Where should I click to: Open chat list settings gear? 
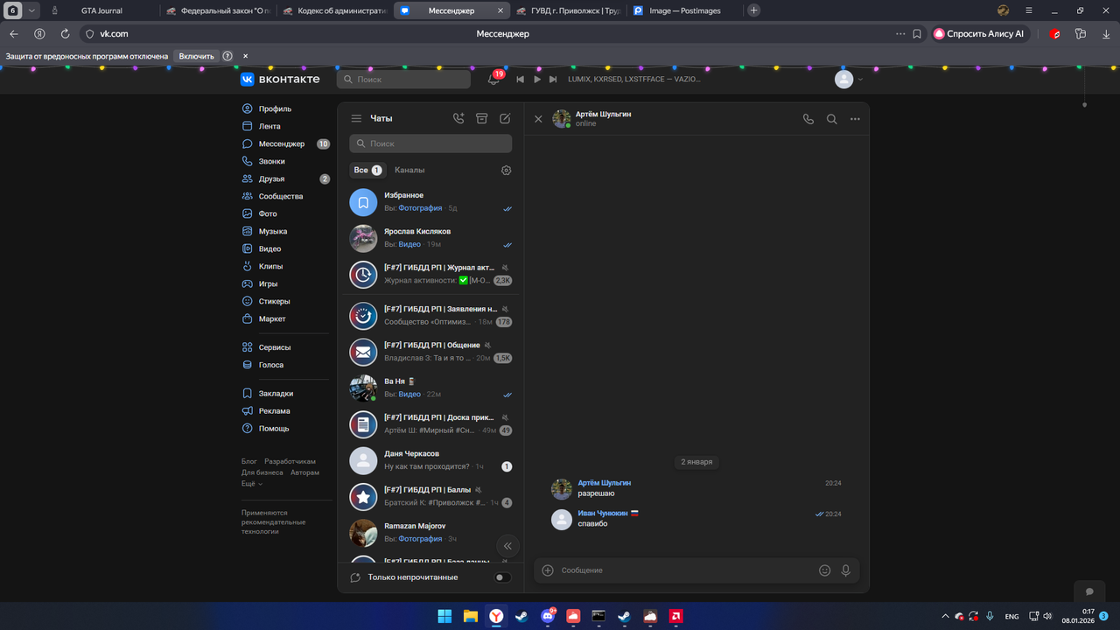(506, 171)
